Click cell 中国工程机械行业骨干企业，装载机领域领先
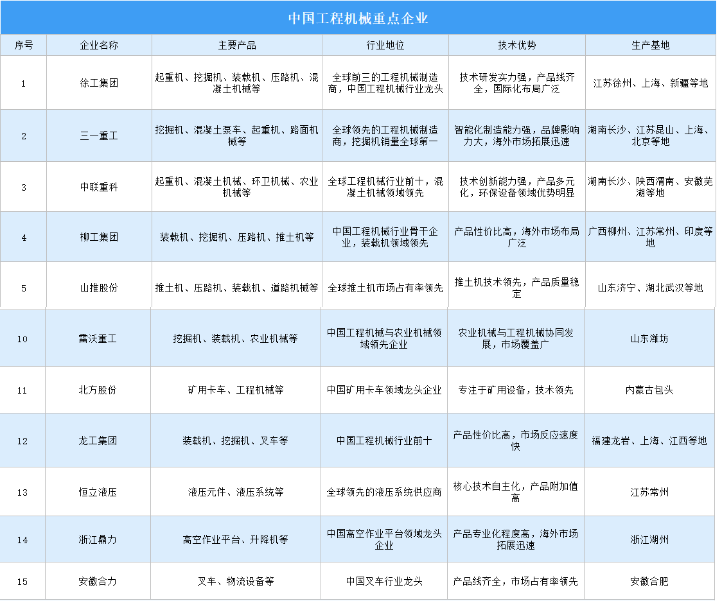The width and height of the screenshot is (722, 601). [x=385, y=237]
